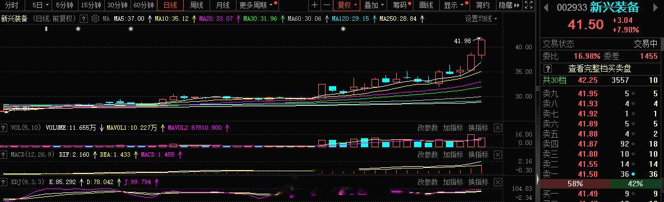
Task: Open 设置均线 dropdown
Action: point(481,18)
